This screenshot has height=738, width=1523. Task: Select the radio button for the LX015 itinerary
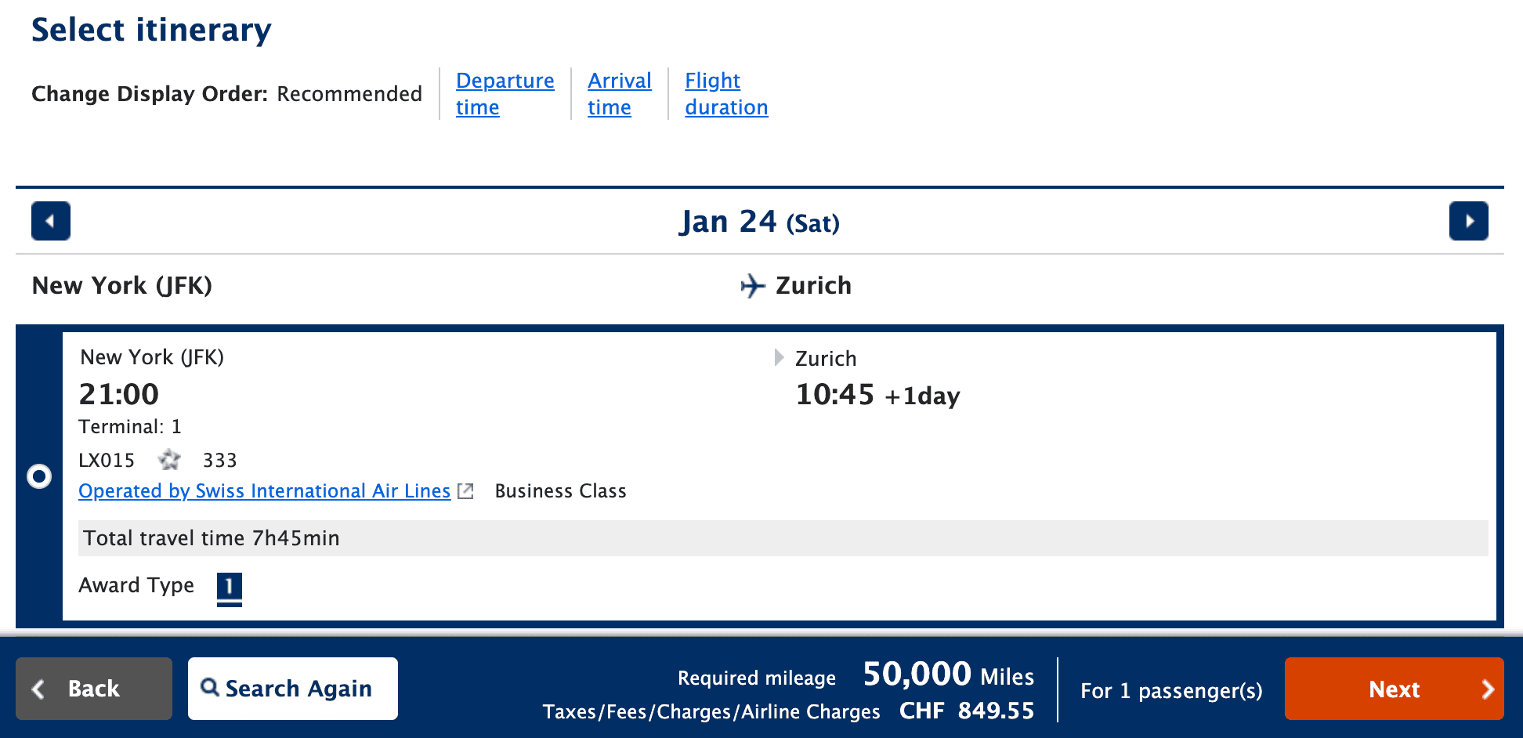(x=38, y=476)
